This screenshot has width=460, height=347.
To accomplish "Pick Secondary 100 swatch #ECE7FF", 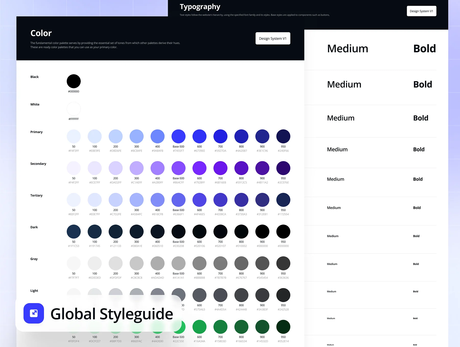I will point(95,168).
